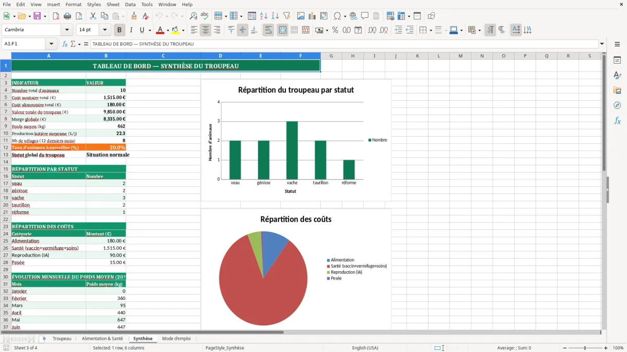This screenshot has height=352, width=627.
Task: Format as Percent icon
Action: 335,30
